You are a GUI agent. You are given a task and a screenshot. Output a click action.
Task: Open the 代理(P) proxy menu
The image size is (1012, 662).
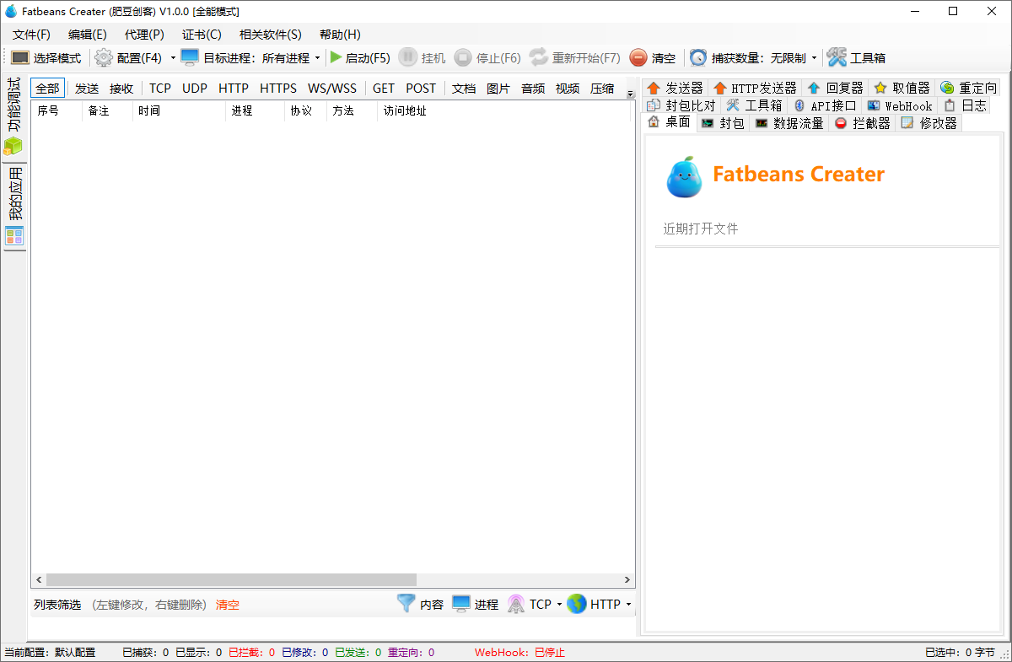click(143, 35)
